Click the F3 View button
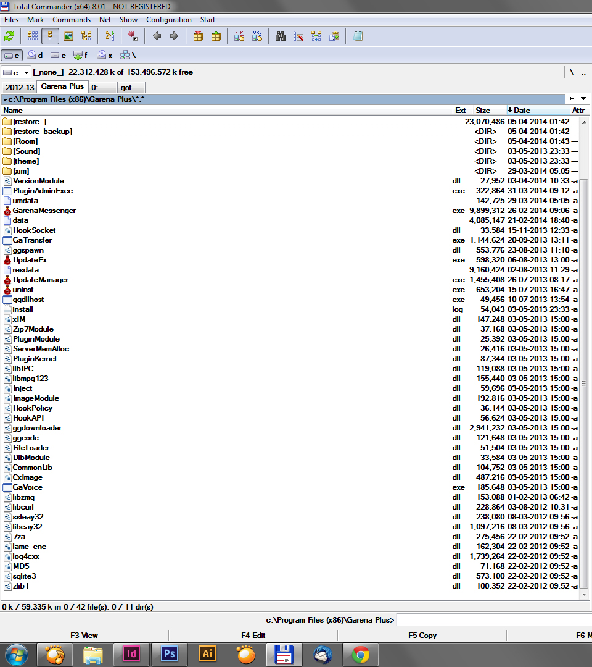Screen dimensions: 592x667 click(84, 635)
